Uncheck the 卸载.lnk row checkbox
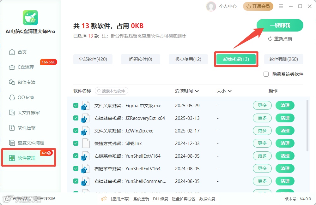Screen dimensions: 316x205 (x=76, y=143)
